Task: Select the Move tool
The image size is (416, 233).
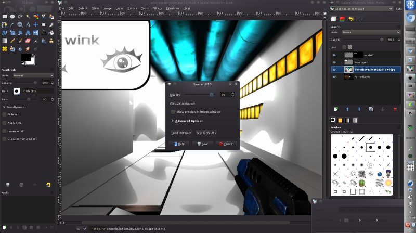Action: (36, 24)
